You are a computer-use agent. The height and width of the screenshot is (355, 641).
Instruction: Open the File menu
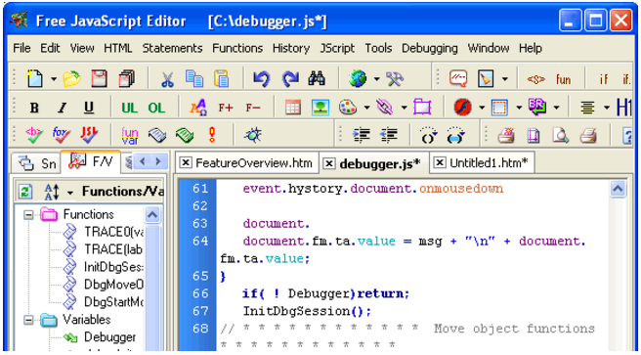pos(21,48)
